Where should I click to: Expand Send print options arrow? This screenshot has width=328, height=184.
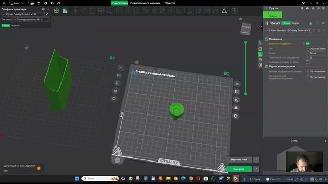[x=256, y=169]
